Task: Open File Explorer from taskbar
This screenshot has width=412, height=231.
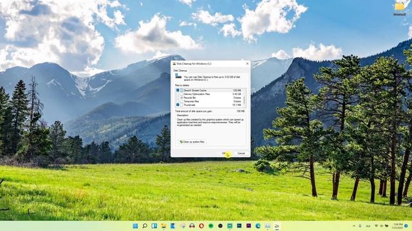Action: 164,226
